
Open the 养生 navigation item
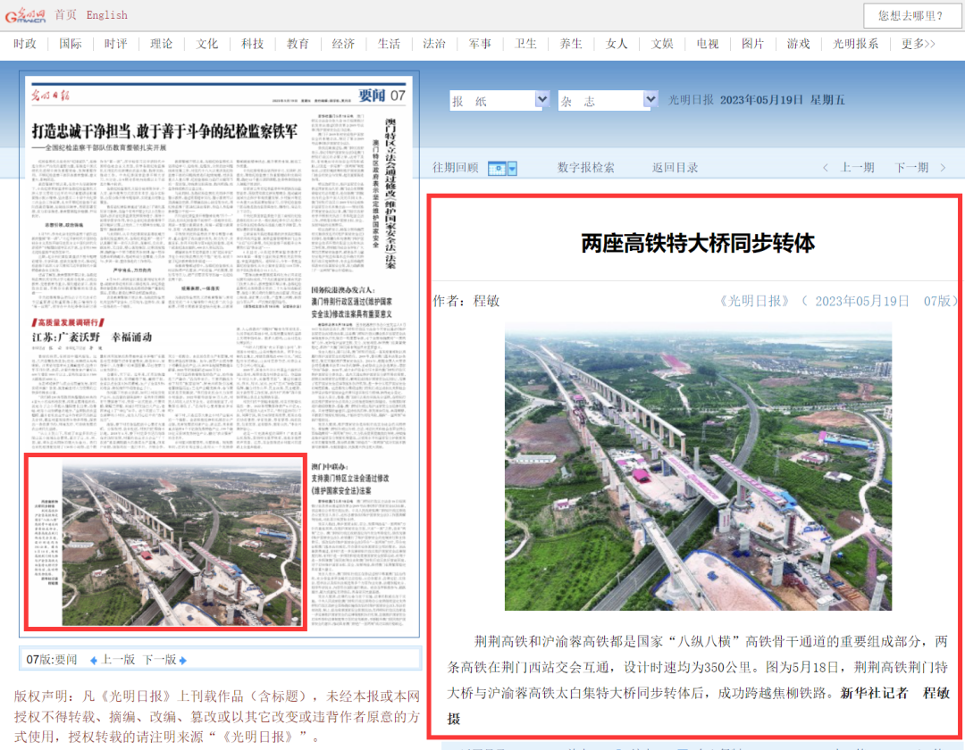tap(571, 44)
